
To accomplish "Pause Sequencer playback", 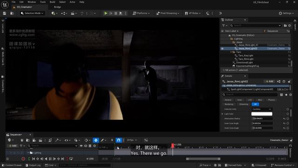I will coord(50,159).
